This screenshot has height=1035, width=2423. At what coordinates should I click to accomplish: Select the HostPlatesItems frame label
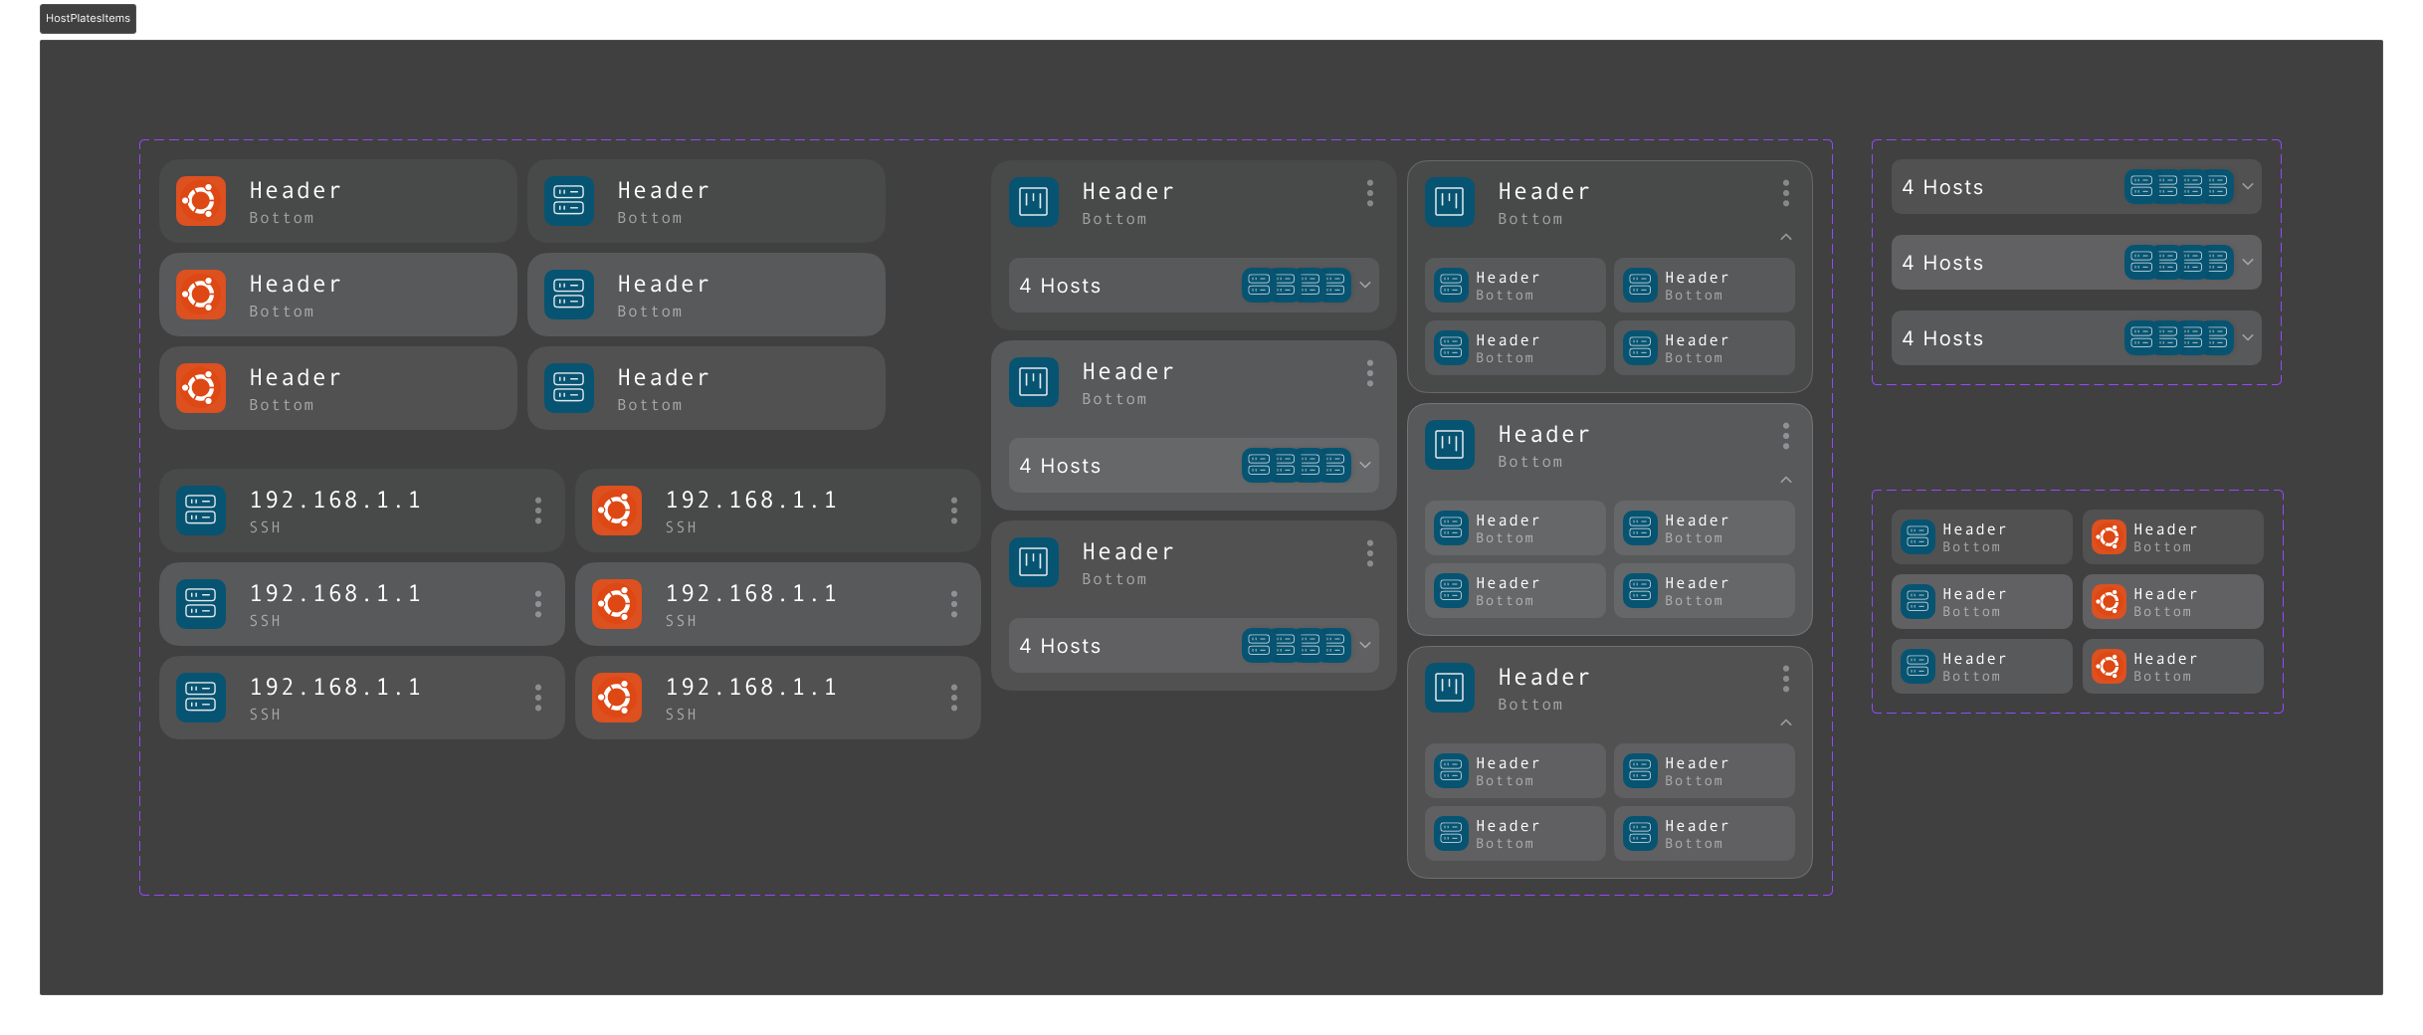88,18
